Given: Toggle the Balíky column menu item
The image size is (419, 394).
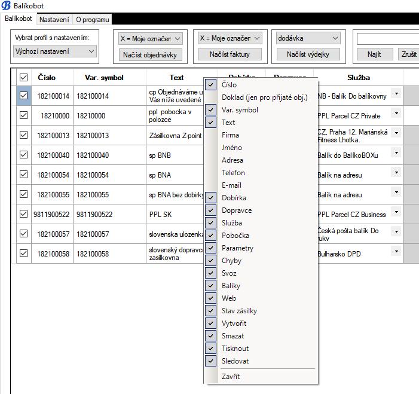Looking at the screenshot, I should coord(261,286).
